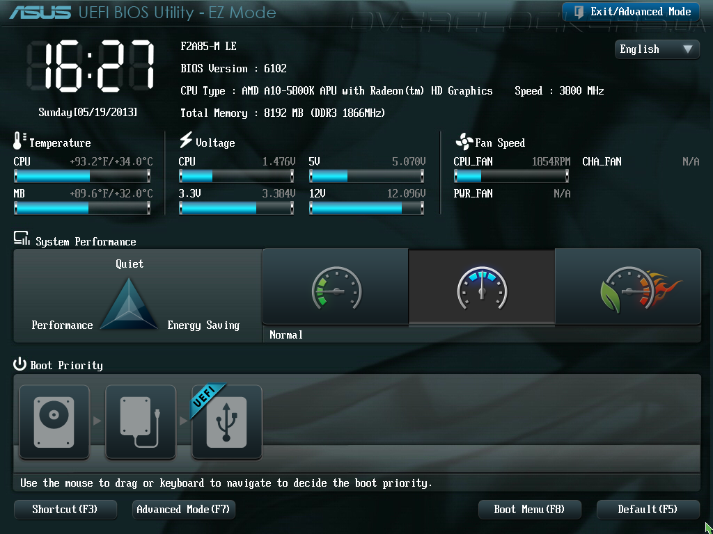Image resolution: width=713 pixels, height=534 pixels.
Task: Open the English language dropdown
Action: (x=657, y=49)
